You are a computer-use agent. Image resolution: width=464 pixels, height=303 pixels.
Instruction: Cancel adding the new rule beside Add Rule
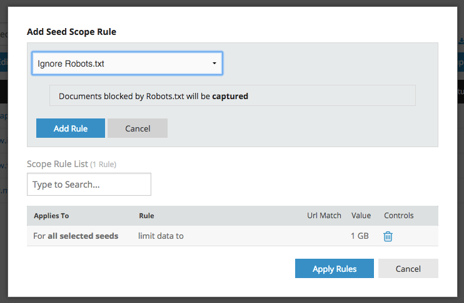(x=138, y=128)
